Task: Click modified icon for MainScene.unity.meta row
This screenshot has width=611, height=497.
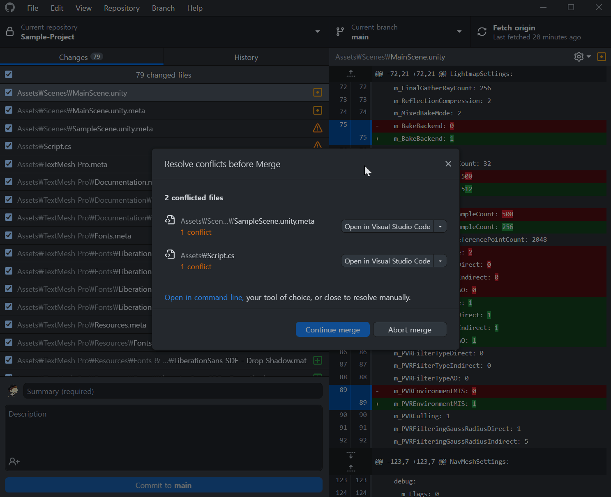Action: [318, 110]
